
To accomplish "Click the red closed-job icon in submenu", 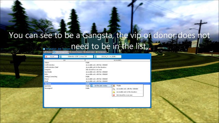I will [x=114, y=95].
